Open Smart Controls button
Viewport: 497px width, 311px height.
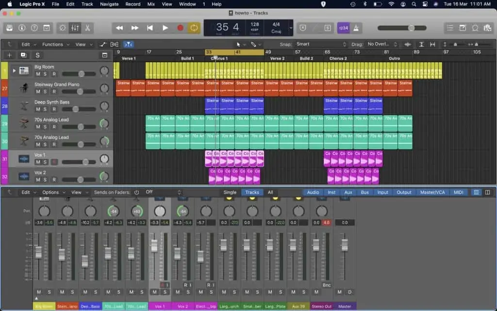click(x=63, y=28)
